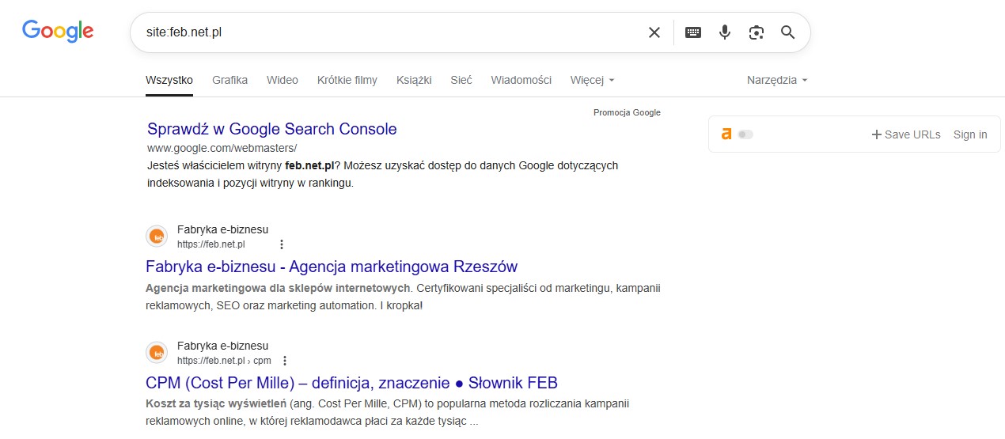Click the https://feb.net.pl › cpm breadcrumb

[224, 361]
